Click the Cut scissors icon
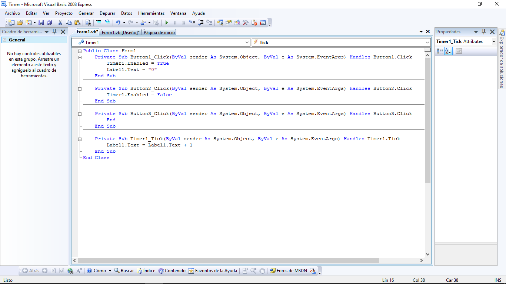The image size is (506, 284). 60,23
